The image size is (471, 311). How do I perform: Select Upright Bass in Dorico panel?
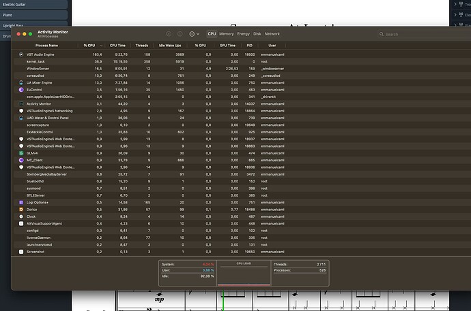pyautogui.click(x=33, y=24)
